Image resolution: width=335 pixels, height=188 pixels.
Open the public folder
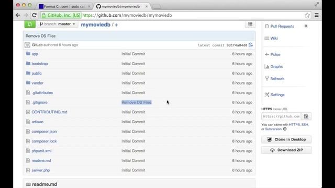coord(37,73)
